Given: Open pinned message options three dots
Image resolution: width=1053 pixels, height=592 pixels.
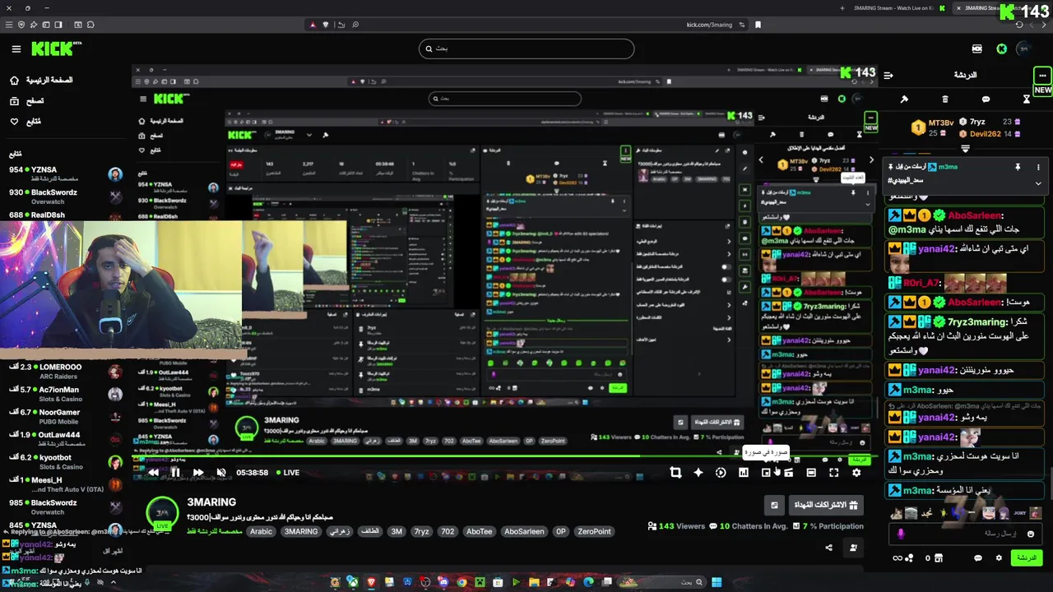Looking at the screenshot, I should tap(1038, 167).
